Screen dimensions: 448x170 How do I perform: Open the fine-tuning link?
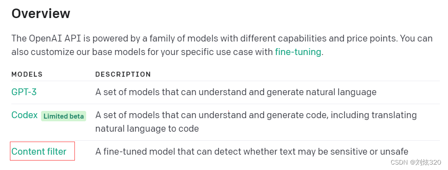click(x=298, y=52)
